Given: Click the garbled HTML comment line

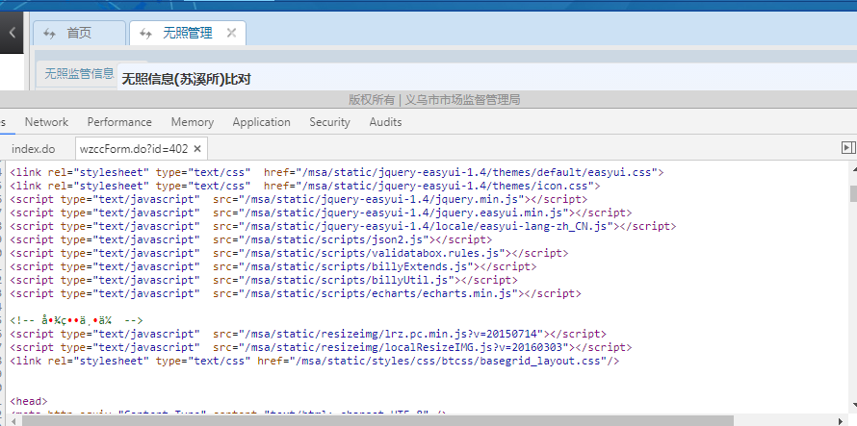Looking at the screenshot, I should click(x=76, y=320).
